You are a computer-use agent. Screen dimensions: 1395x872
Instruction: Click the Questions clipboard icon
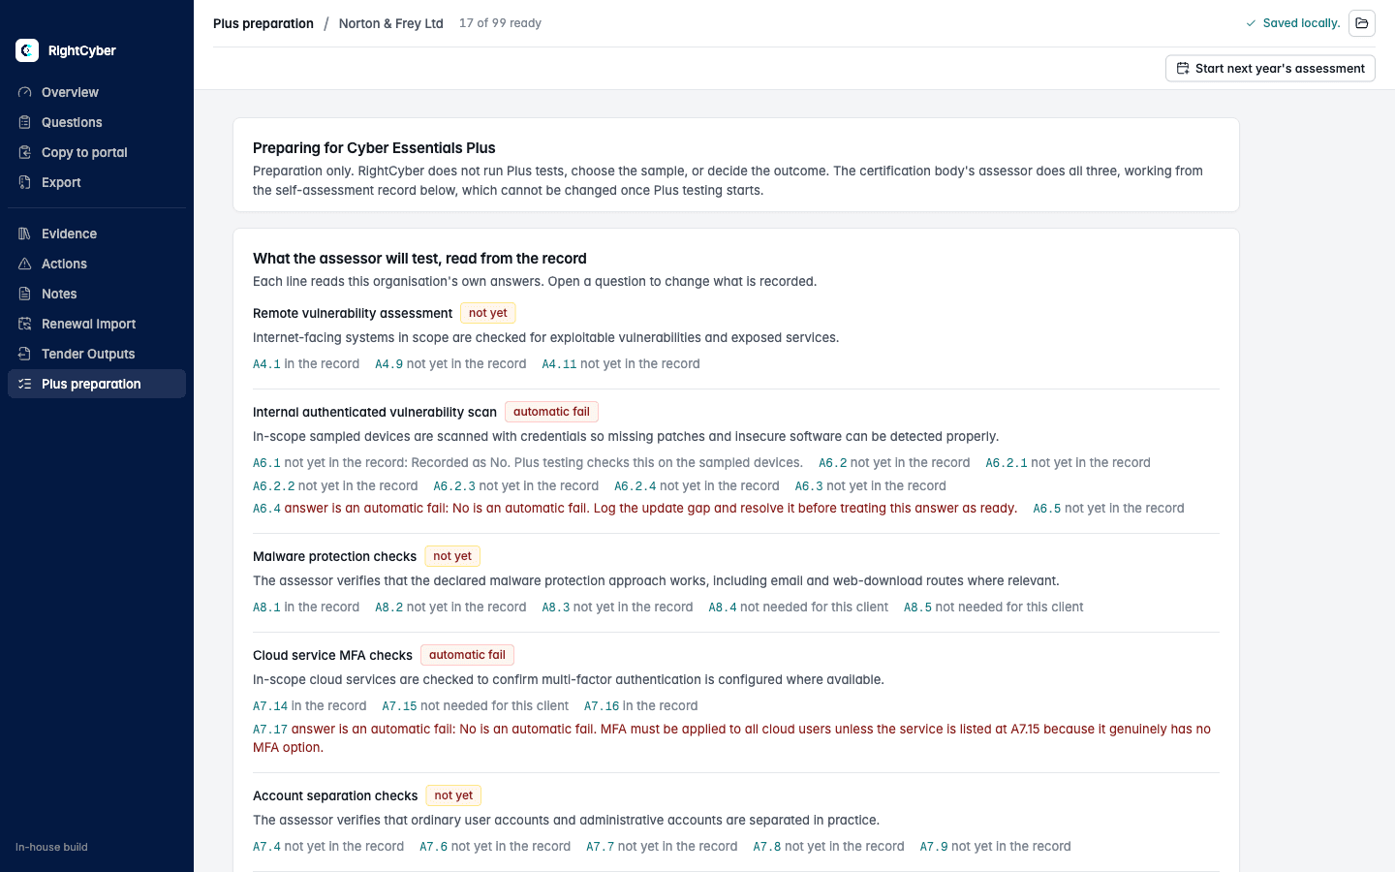[25, 122]
